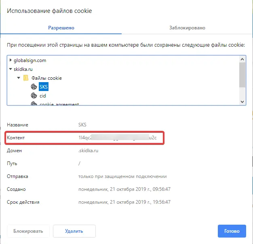Click the Удалить button

coord(74,231)
